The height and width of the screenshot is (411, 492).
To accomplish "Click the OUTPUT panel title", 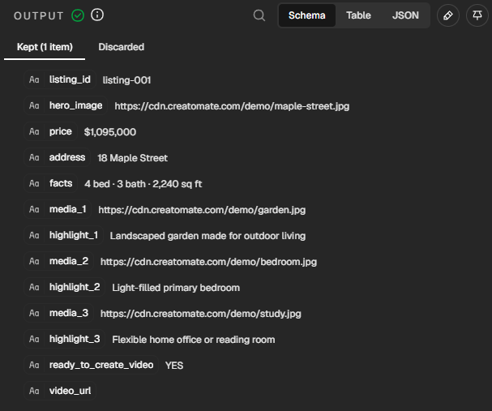I will point(39,15).
